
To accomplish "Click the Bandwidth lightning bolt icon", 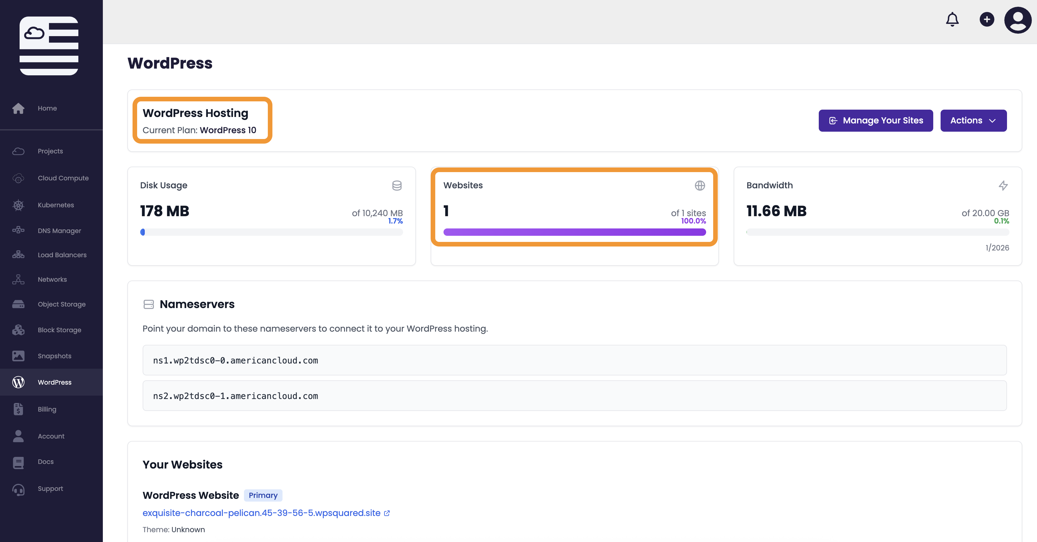I will [1003, 185].
